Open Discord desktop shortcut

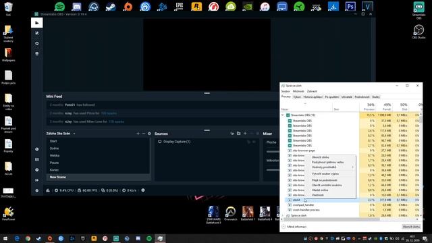[x=76, y=6]
